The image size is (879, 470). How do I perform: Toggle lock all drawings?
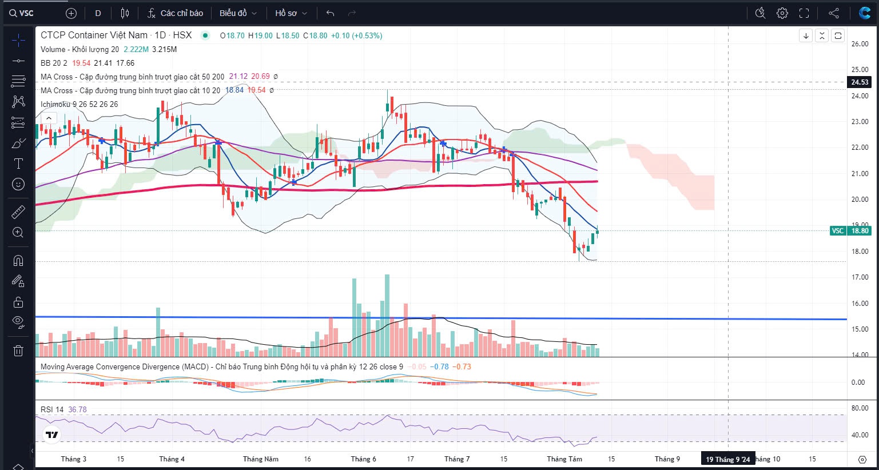(18, 302)
